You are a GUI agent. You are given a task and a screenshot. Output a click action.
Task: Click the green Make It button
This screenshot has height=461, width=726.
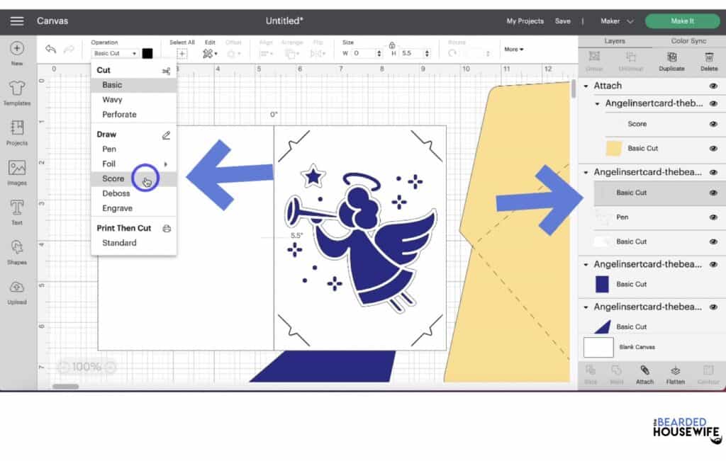click(681, 21)
